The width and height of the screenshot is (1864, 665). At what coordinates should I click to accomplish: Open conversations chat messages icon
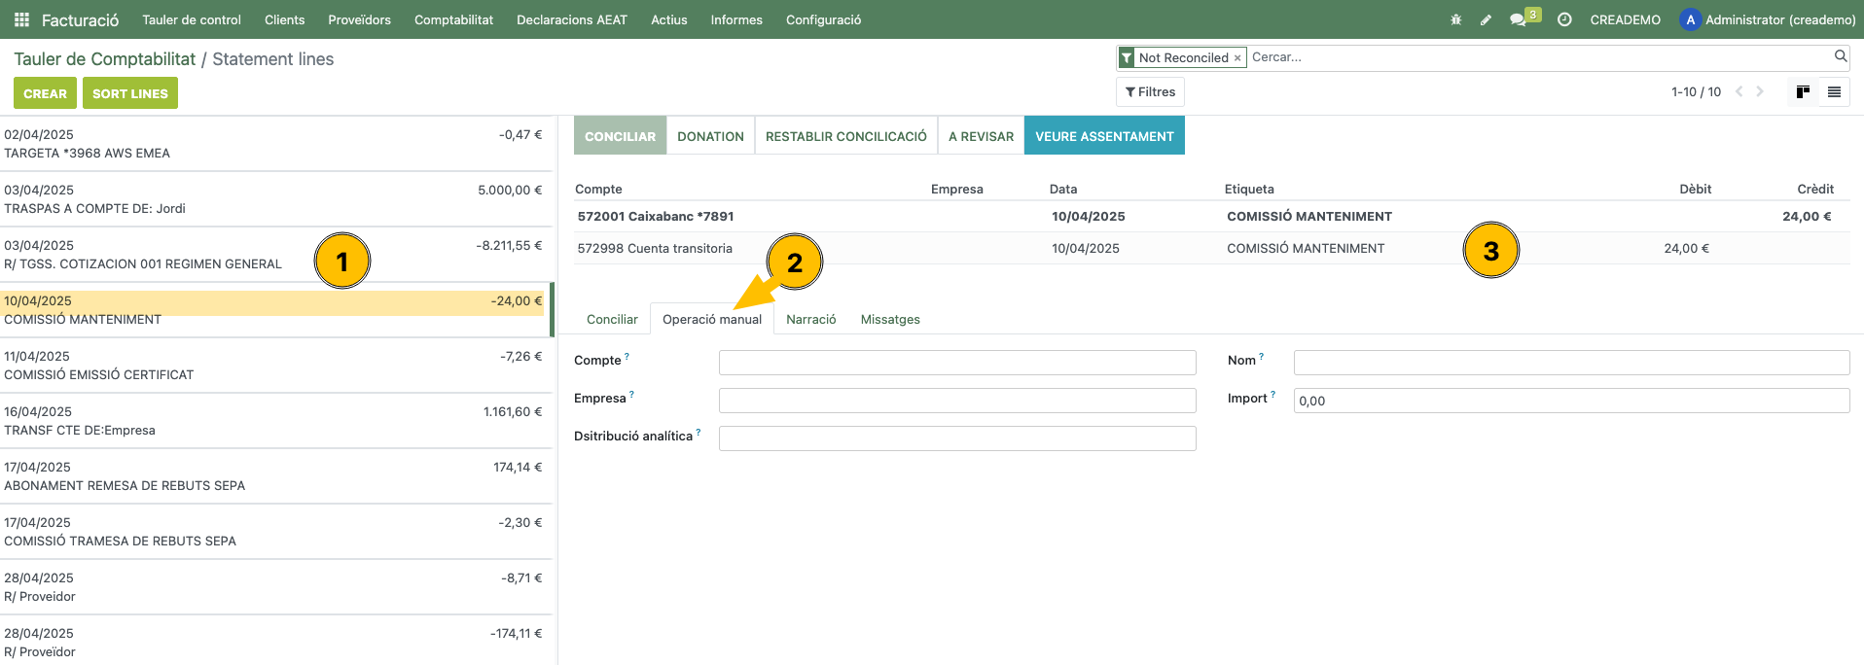tap(1518, 19)
